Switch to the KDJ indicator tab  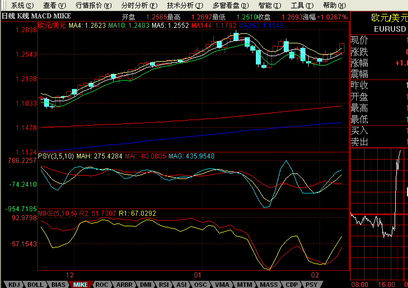(x=14, y=285)
